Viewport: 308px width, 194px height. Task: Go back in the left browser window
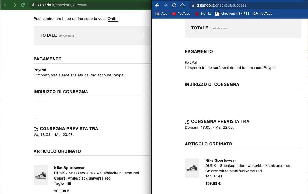pos(6,5)
